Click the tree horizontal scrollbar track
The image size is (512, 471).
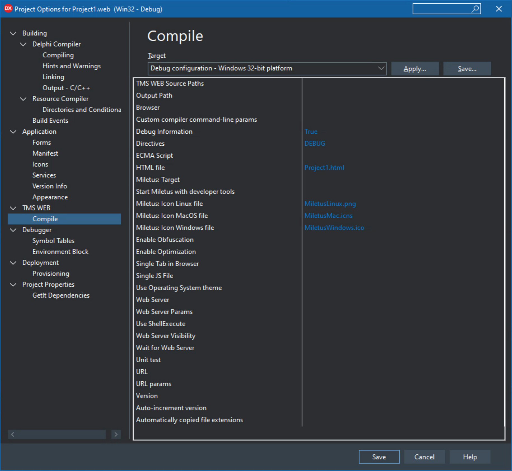tap(62, 435)
